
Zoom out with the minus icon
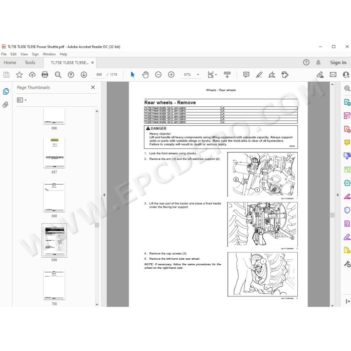[158, 75]
